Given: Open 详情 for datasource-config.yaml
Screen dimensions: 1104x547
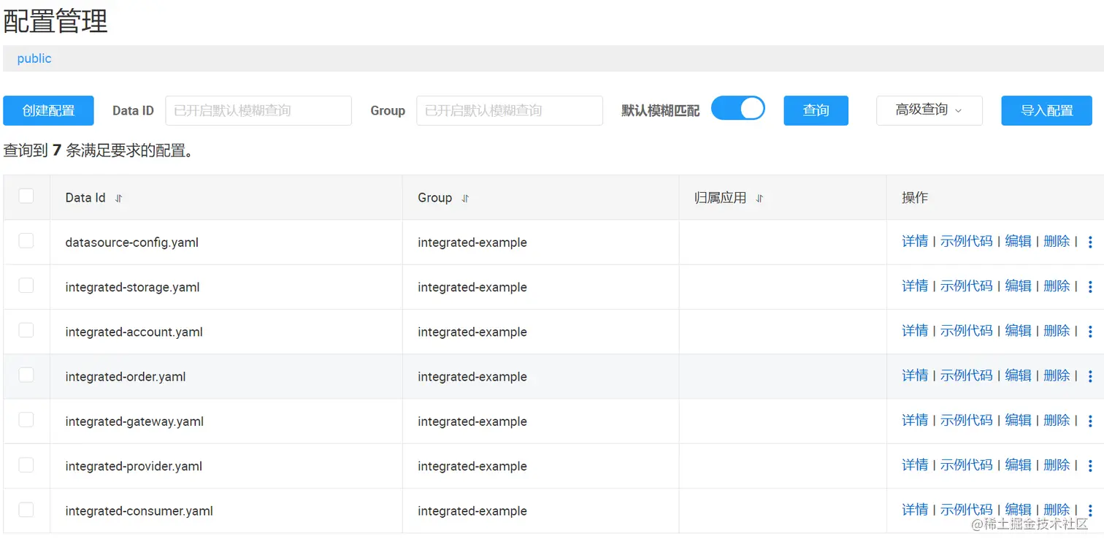Looking at the screenshot, I should 915,242.
